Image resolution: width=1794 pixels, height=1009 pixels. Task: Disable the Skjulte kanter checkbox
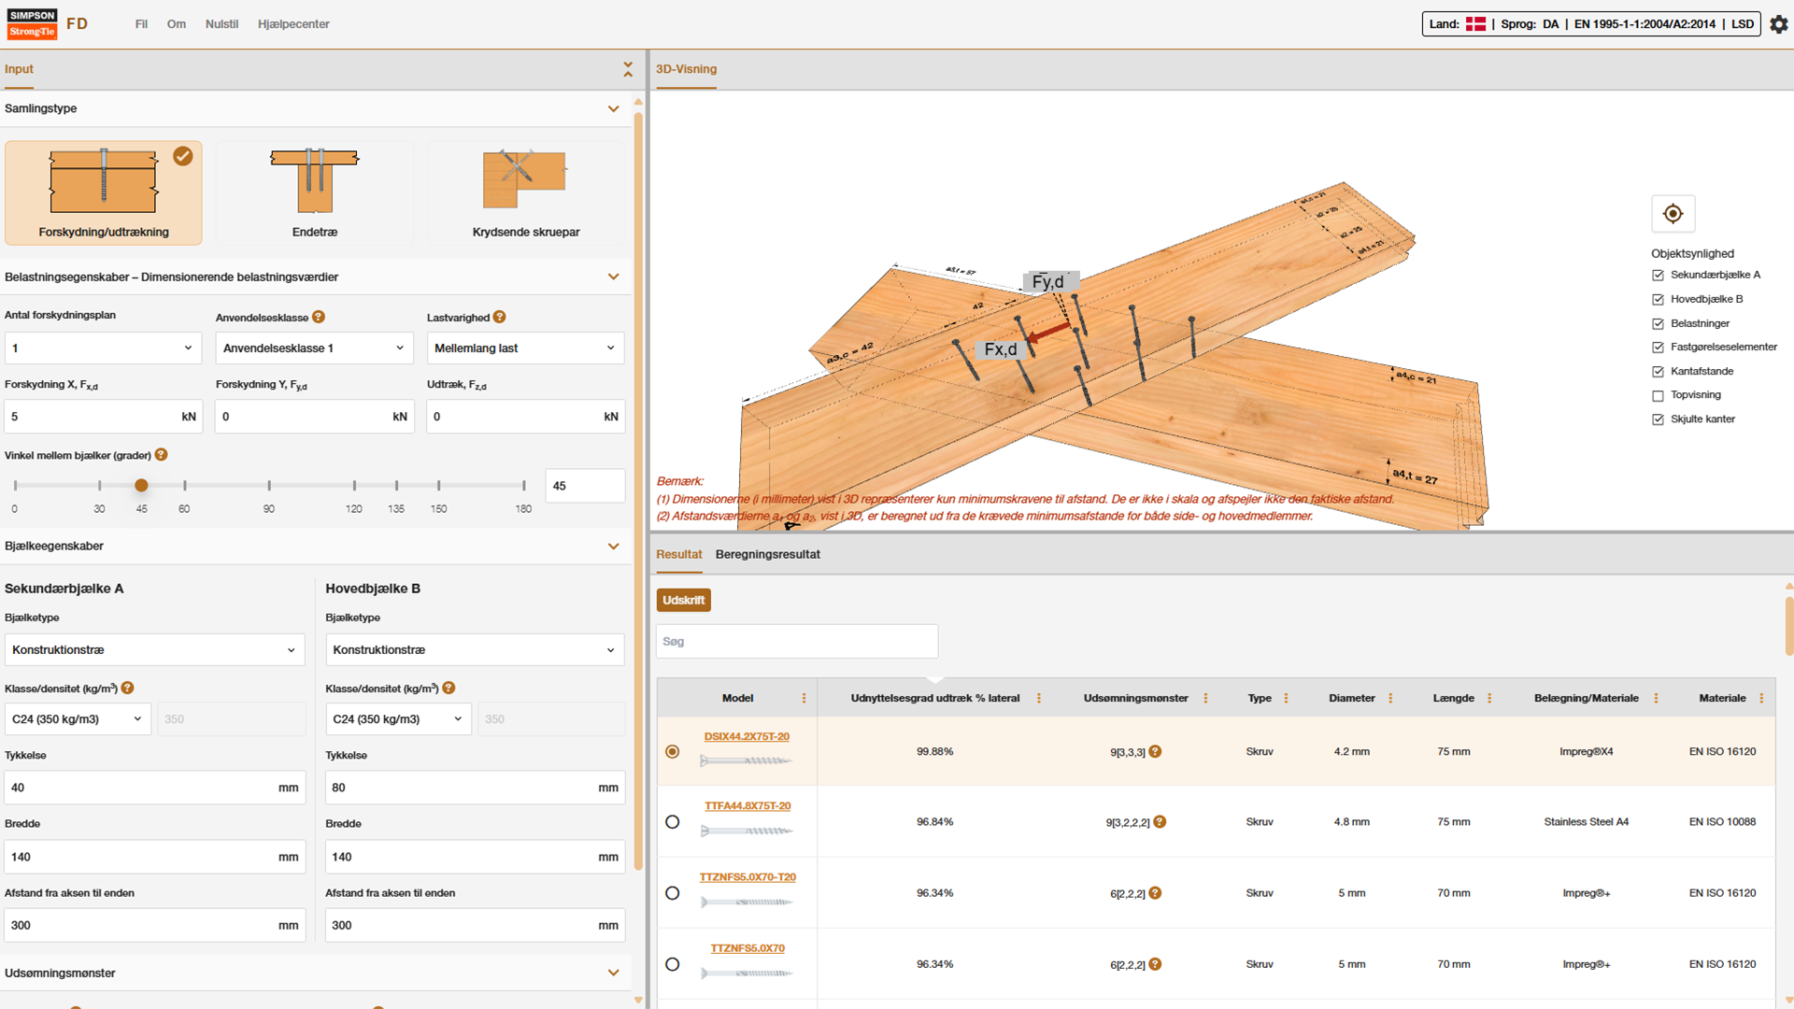[1657, 419]
